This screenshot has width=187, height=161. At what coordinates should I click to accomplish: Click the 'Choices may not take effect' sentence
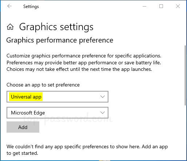(79, 69)
